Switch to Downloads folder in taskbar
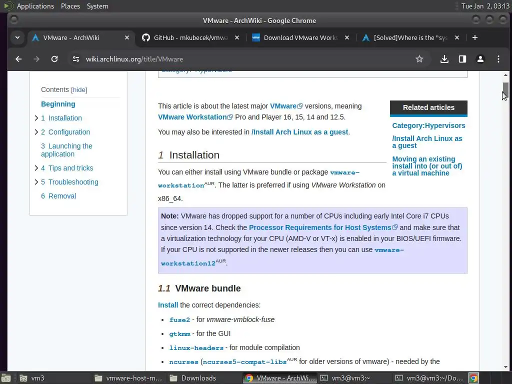The width and height of the screenshot is (512, 384). 203,378
